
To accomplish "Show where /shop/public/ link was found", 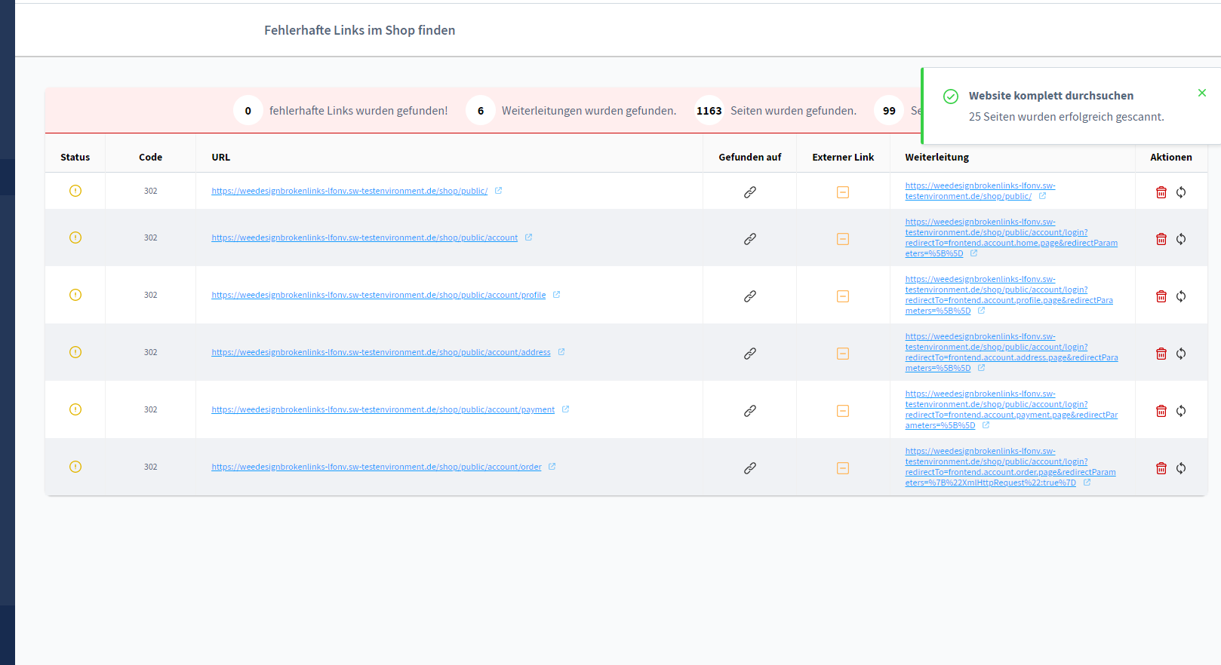I will 750,192.
